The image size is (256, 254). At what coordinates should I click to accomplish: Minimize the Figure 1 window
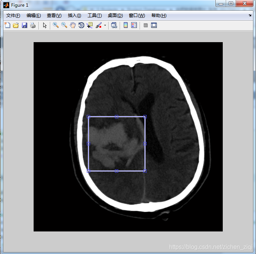point(221,4)
